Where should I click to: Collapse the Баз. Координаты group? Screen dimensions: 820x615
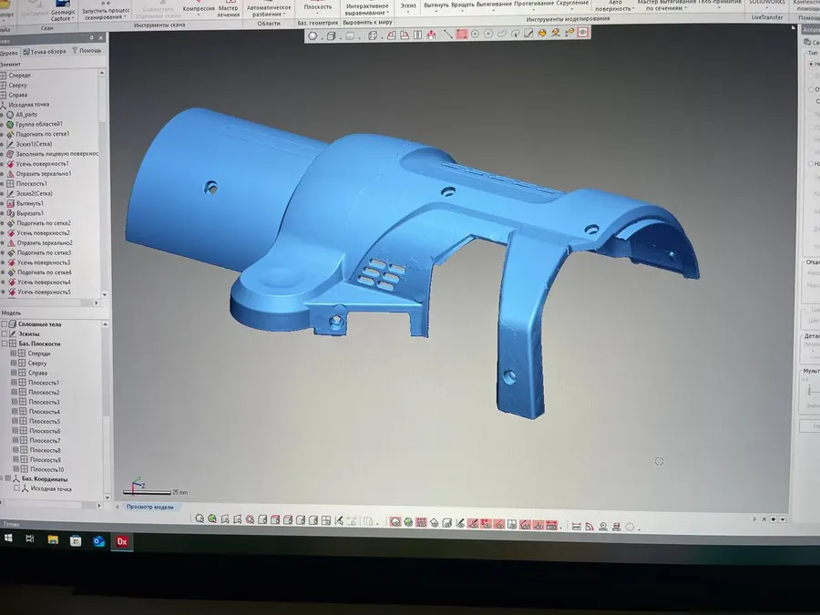pyautogui.click(x=2, y=478)
